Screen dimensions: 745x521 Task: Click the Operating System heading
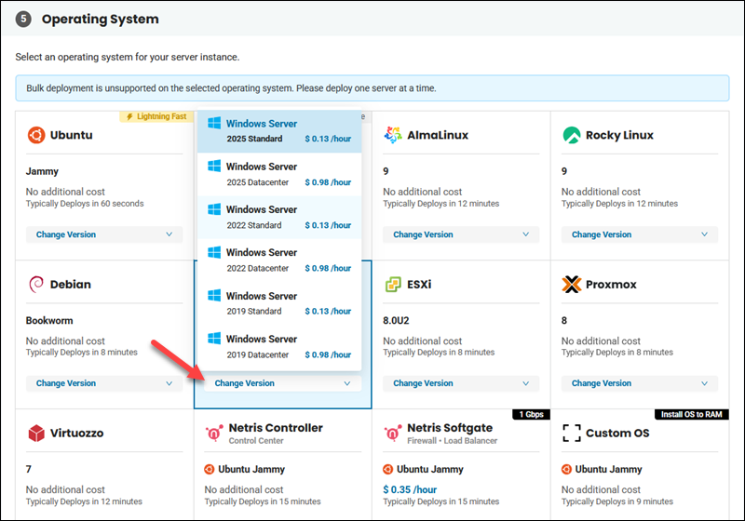pyautogui.click(x=101, y=19)
